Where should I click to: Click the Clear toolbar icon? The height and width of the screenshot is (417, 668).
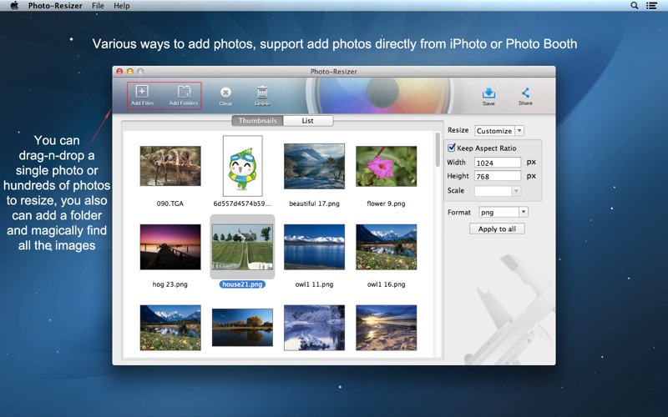tap(225, 93)
